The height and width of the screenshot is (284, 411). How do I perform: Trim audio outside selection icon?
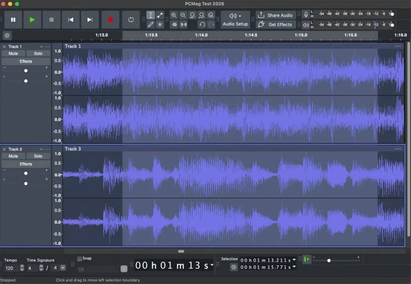174,24
